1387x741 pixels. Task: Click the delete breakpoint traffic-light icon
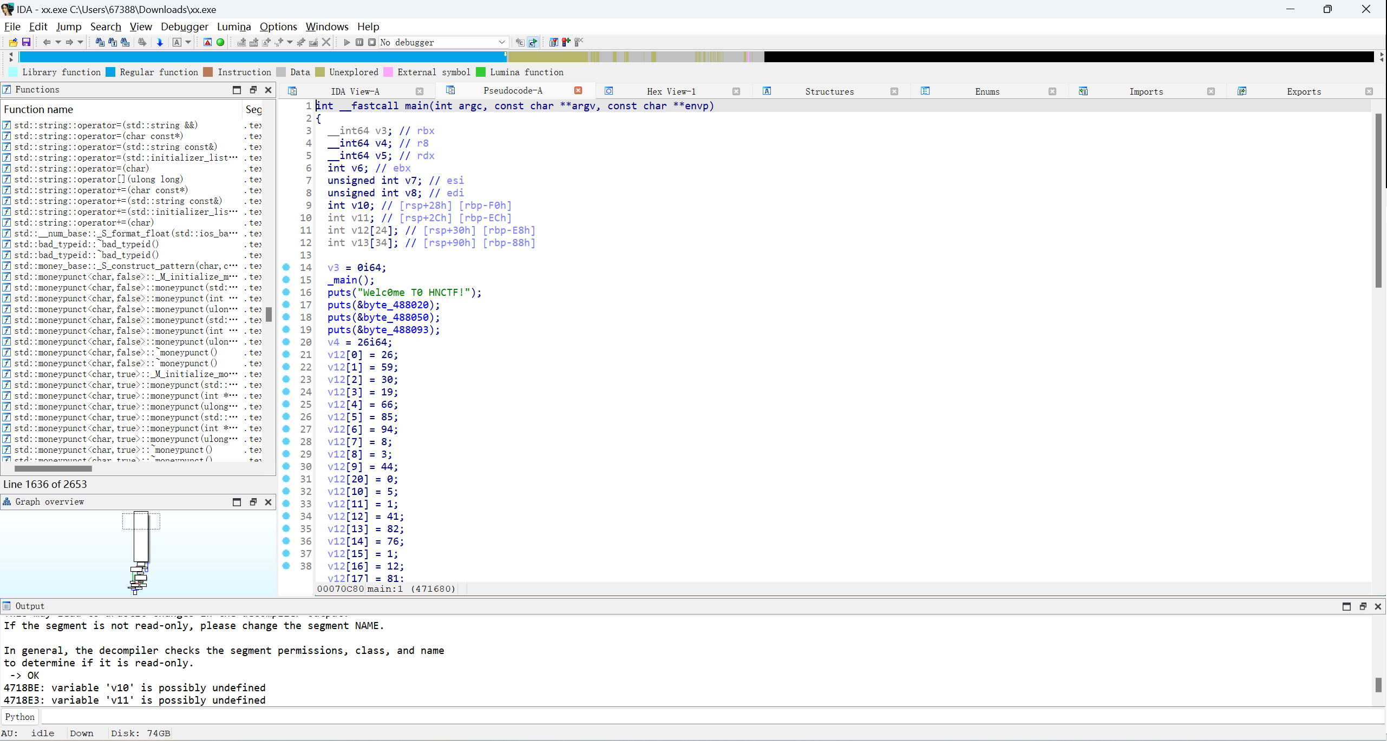[x=579, y=42]
